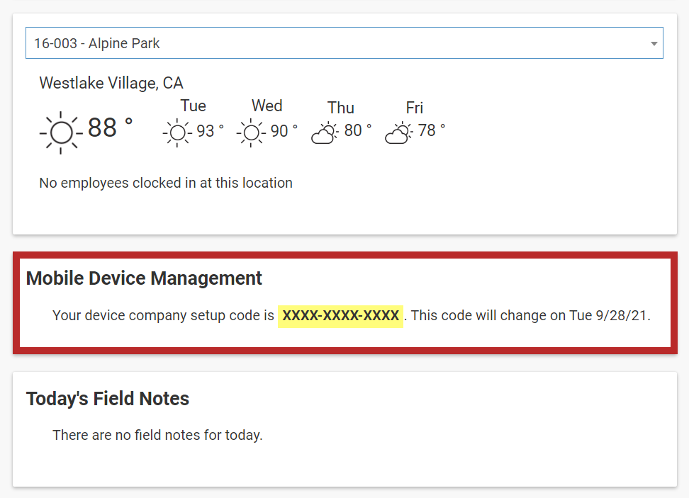Image resolution: width=689 pixels, height=498 pixels.
Task: Click the code change date Tue 9/28/21
Action: click(609, 316)
